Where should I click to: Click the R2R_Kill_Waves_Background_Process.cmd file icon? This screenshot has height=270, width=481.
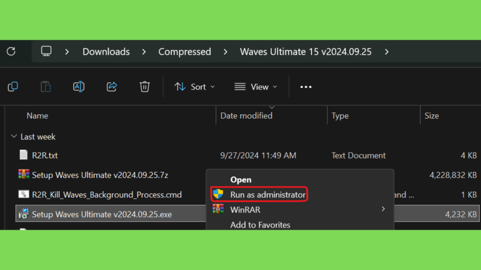click(x=23, y=194)
